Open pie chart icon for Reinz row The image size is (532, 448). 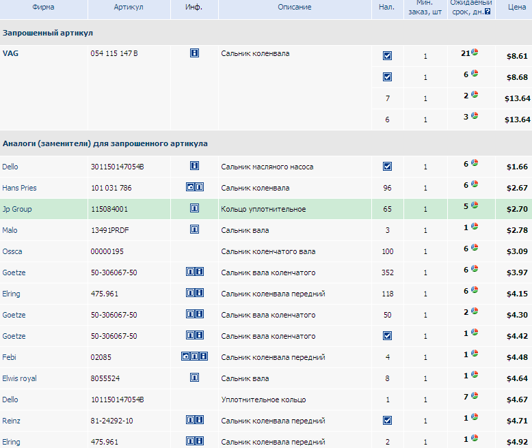pos(475,417)
